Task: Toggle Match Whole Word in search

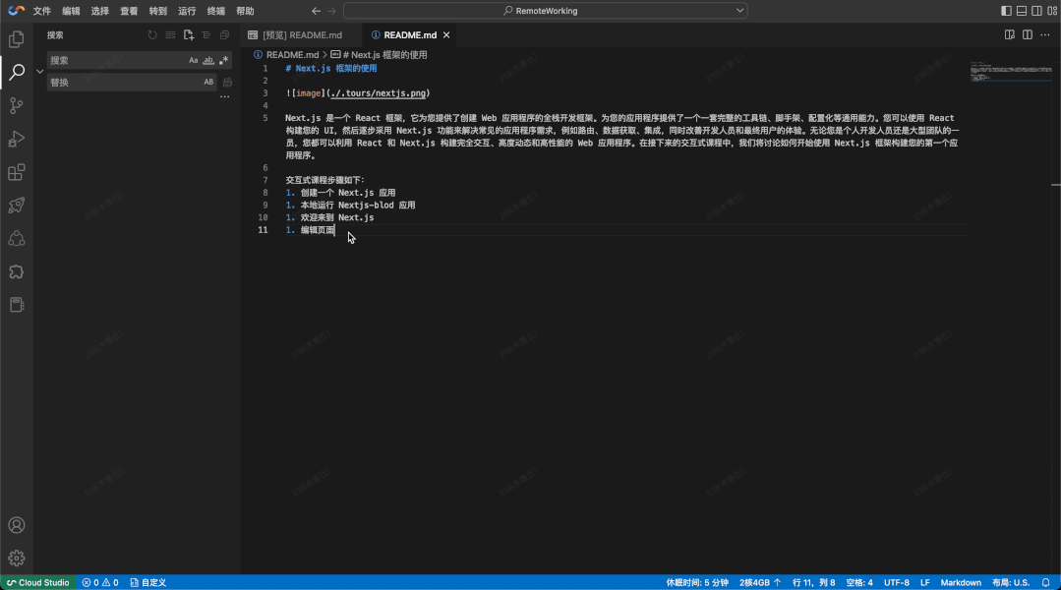Action: coord(208,60)
